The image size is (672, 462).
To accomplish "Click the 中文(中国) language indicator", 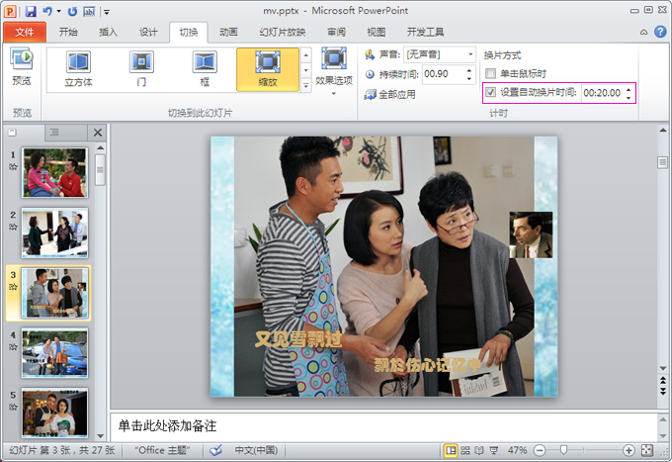I will [x=256, y=450].
